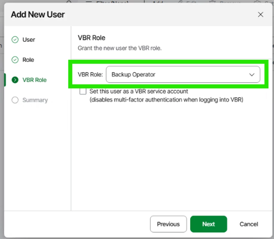Click the VBR Role step arrow icon

pyautogui.click(x=15, y=80)
